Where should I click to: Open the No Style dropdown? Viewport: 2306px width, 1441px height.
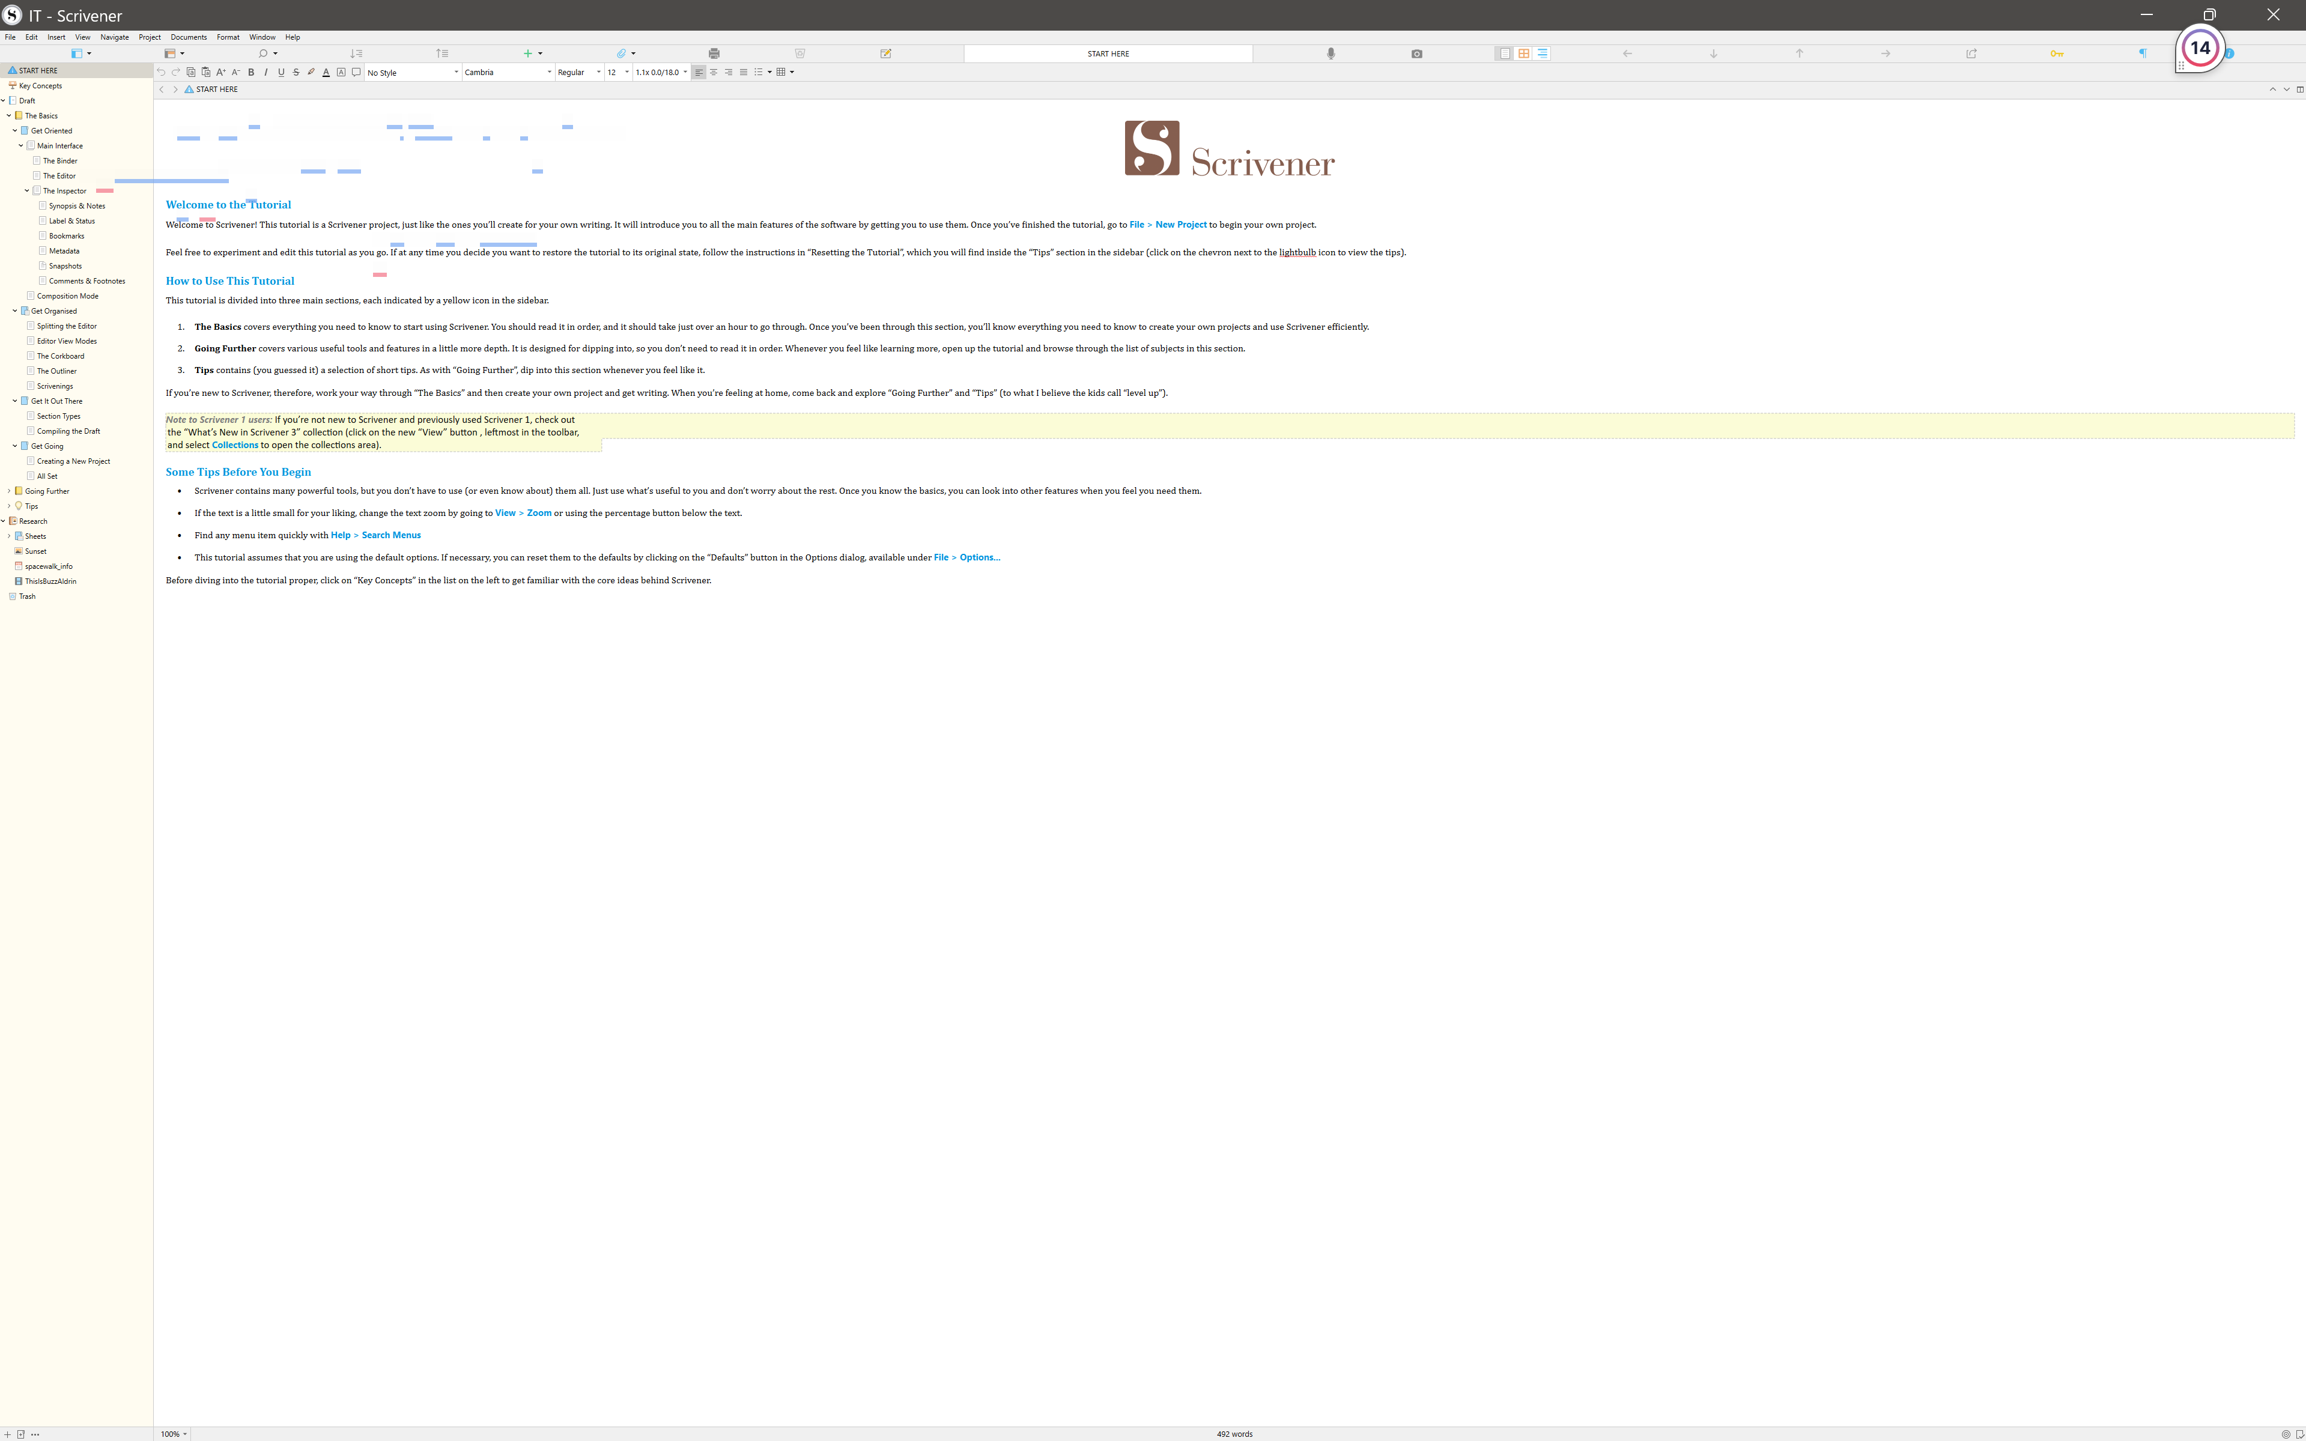[413, 73]
